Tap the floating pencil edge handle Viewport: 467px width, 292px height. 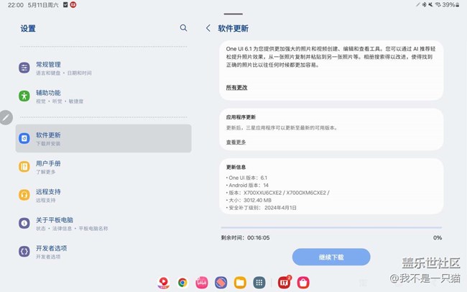pos(6,117)
